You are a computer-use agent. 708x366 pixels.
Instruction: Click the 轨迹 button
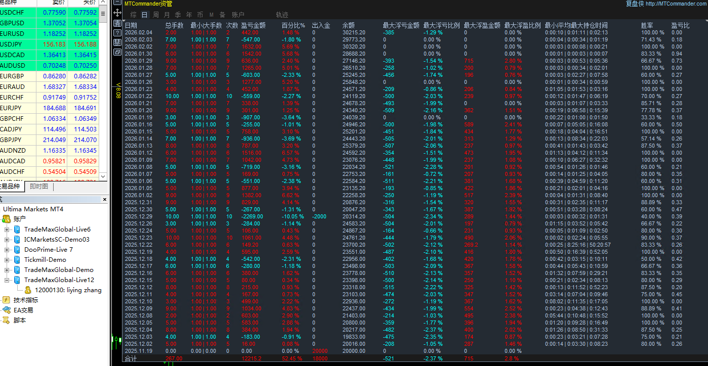(x=282, y=15)
